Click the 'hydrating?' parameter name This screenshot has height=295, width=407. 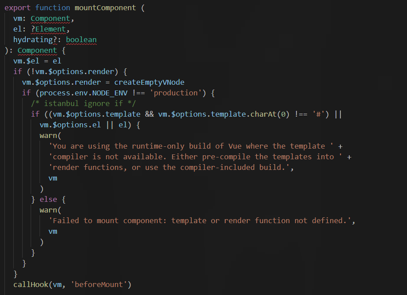[x=35, y=39]
